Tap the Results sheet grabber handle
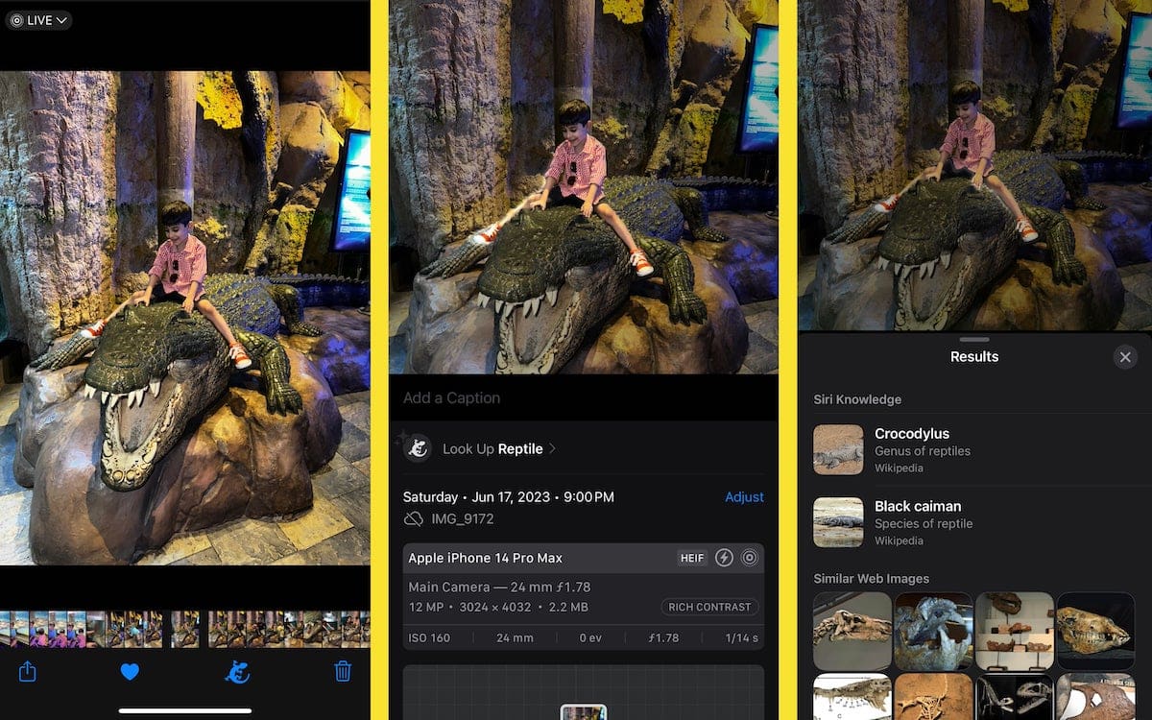 point(974,339)
